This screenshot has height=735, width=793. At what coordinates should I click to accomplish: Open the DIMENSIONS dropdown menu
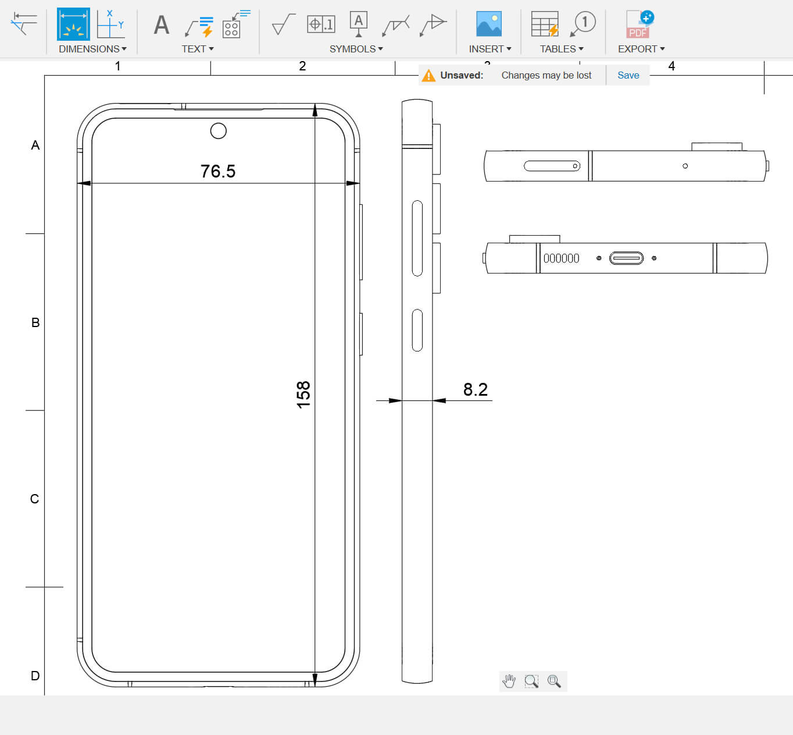pos(92,49)
